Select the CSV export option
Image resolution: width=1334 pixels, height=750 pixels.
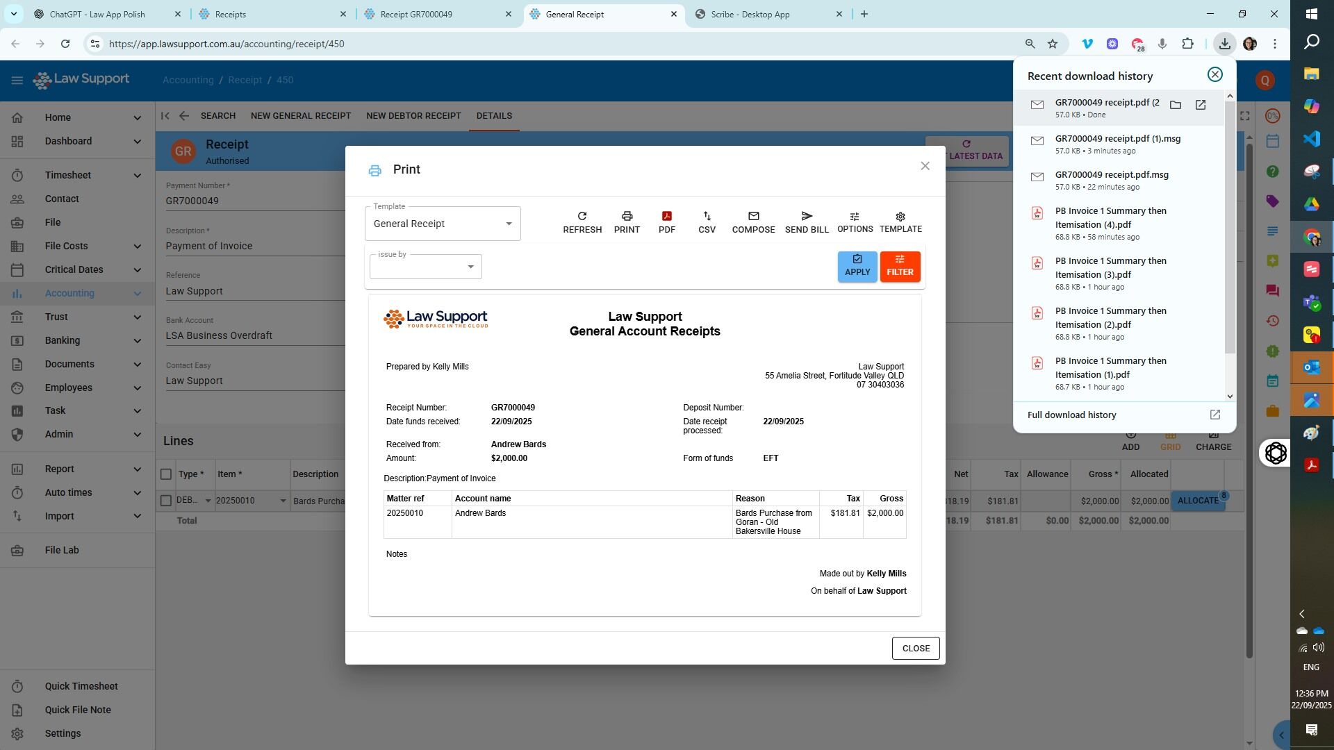click(x=707, y=221)
